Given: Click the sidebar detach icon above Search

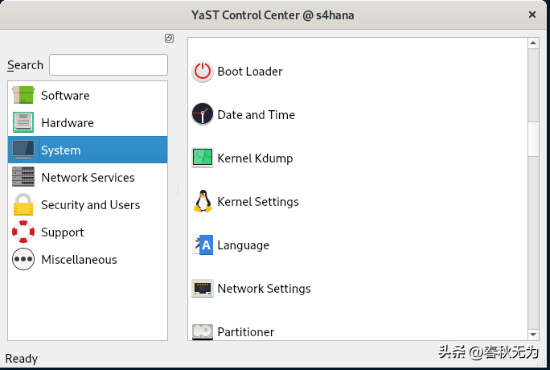Looking at the screenshot, I should click(169, 38).
